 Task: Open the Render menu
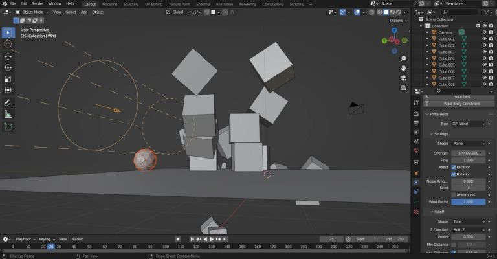[x=38, y=4]
